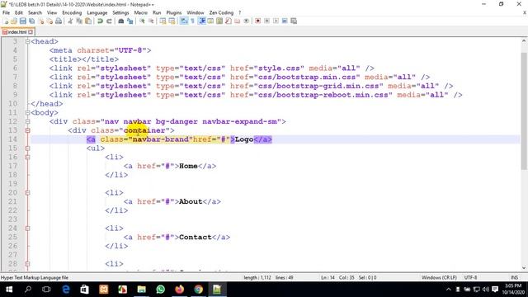Click the macro Playback icon
The width and height of the screenshot is (528, 297).
tap(276, 21)
